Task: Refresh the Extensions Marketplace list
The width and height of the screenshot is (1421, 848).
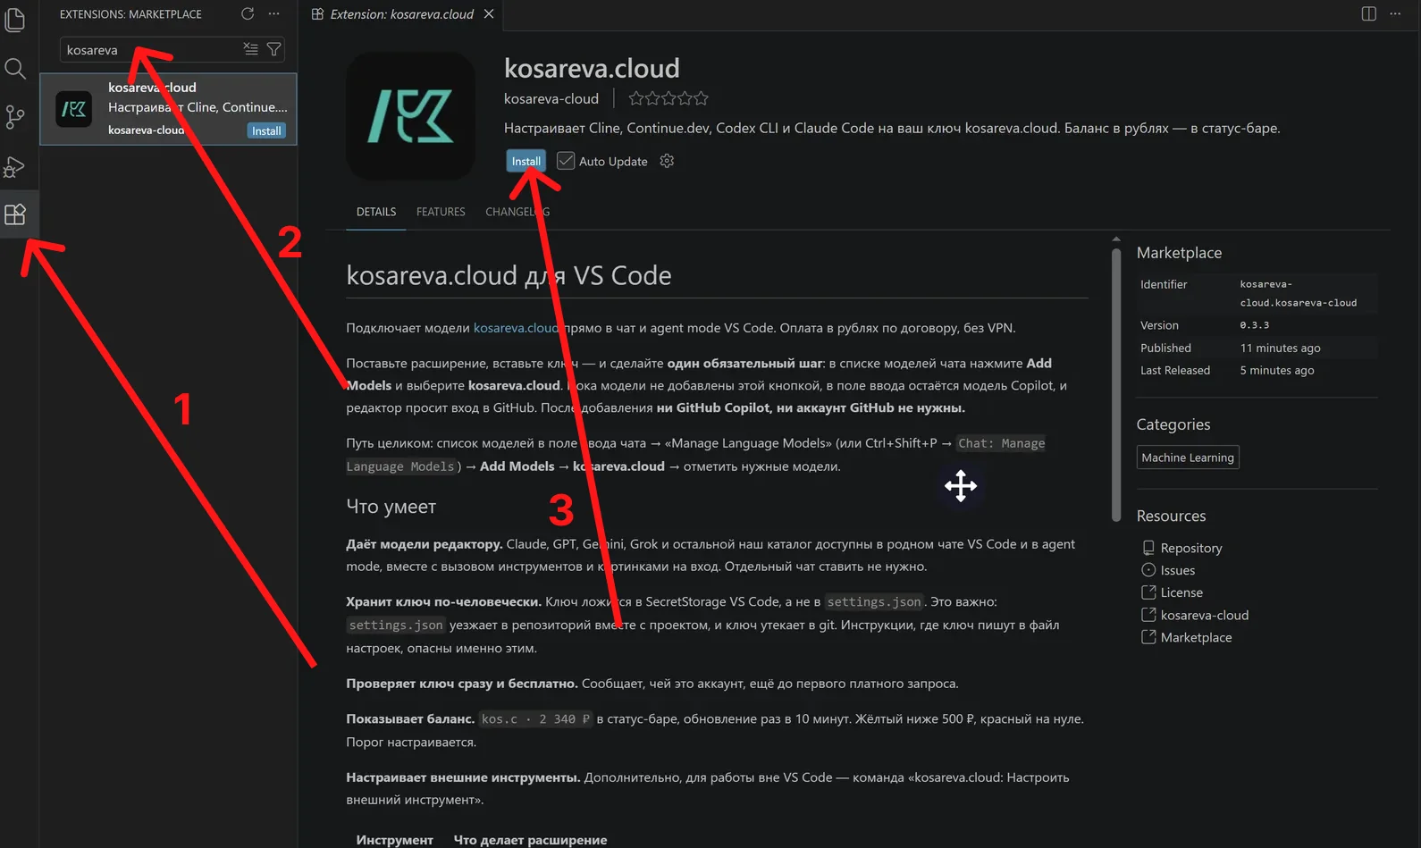Action: coord(248,13)
